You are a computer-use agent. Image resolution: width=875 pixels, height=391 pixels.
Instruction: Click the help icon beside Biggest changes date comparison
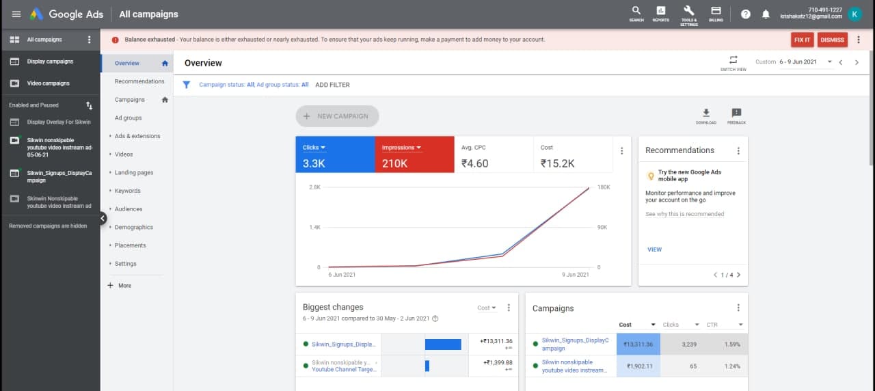point(435,319)
